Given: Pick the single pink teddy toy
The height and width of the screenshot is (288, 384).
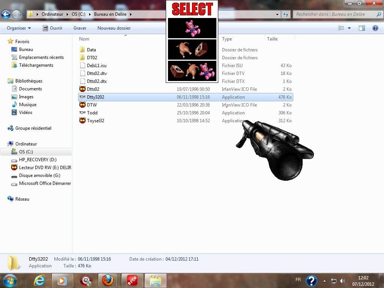Looking at the screenshot, I should [x=192, y=28].
